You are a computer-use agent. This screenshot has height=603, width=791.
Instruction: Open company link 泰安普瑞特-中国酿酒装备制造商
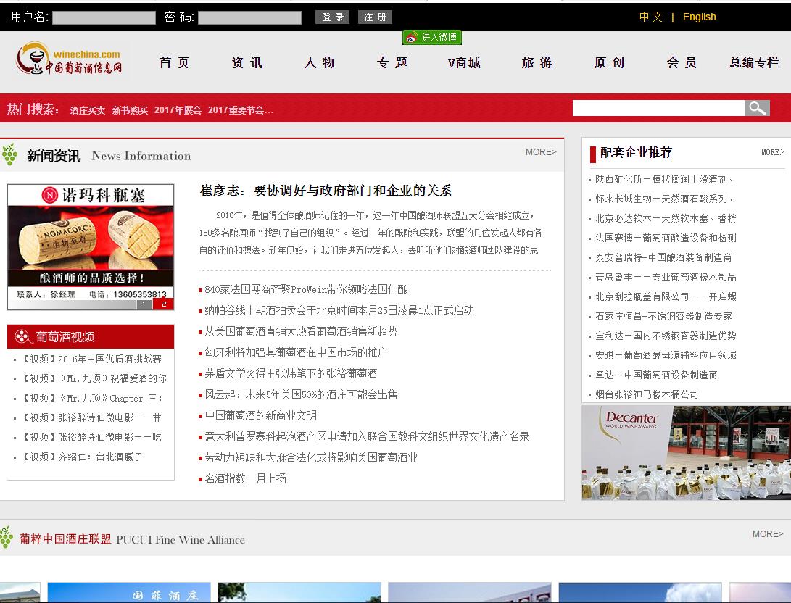(663, 257)
